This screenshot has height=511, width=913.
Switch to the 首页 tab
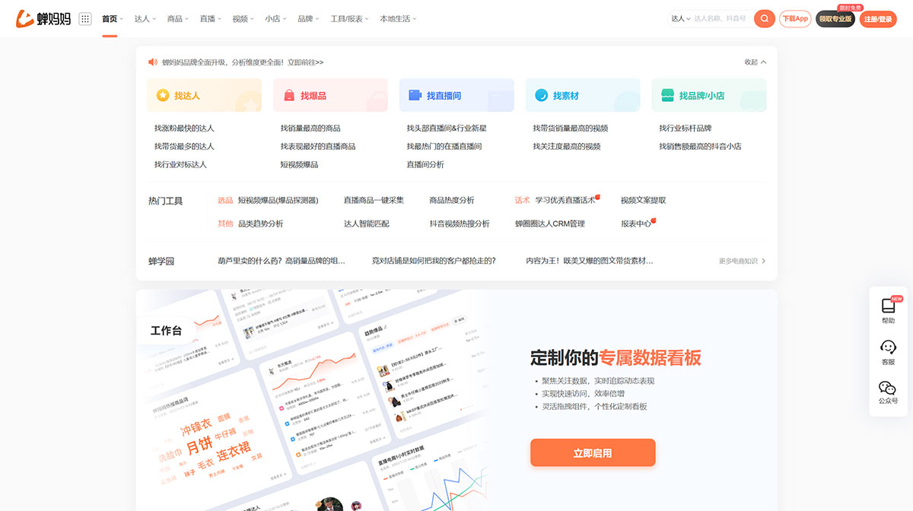109,18
